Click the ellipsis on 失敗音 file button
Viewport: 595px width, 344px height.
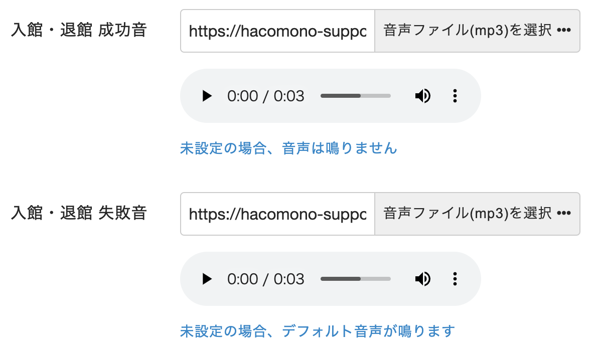click(x=564, y=214)
